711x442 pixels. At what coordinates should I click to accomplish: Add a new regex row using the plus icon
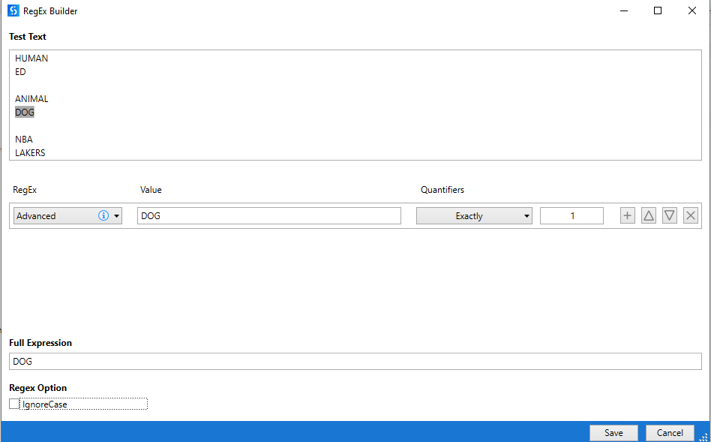627,215
